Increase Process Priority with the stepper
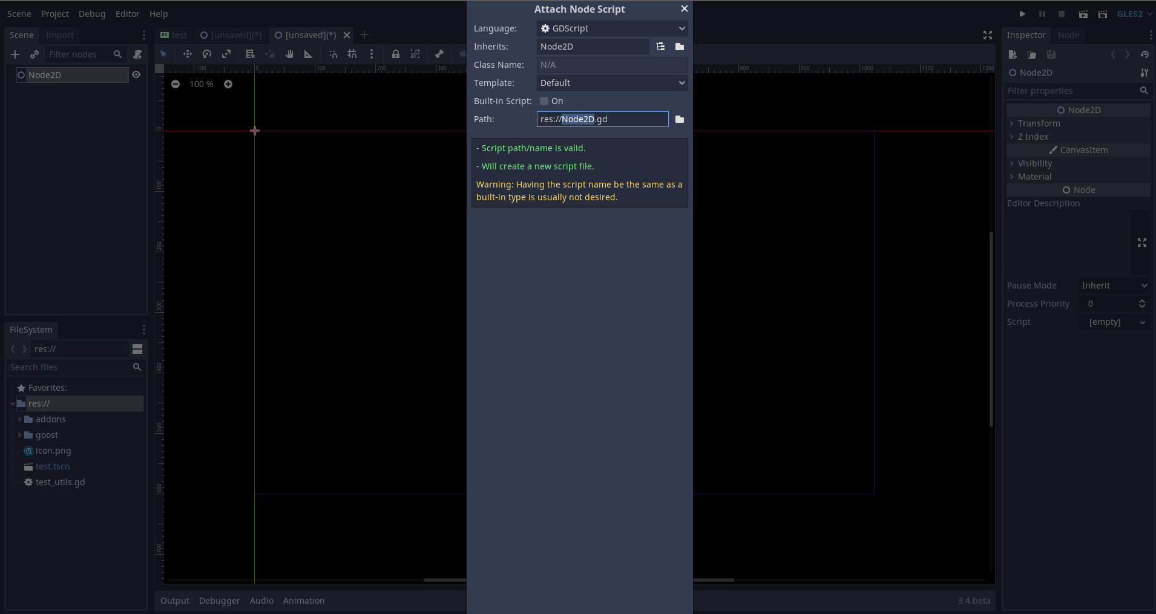Screen dimensions: 1156x614 coord(1143,301)
